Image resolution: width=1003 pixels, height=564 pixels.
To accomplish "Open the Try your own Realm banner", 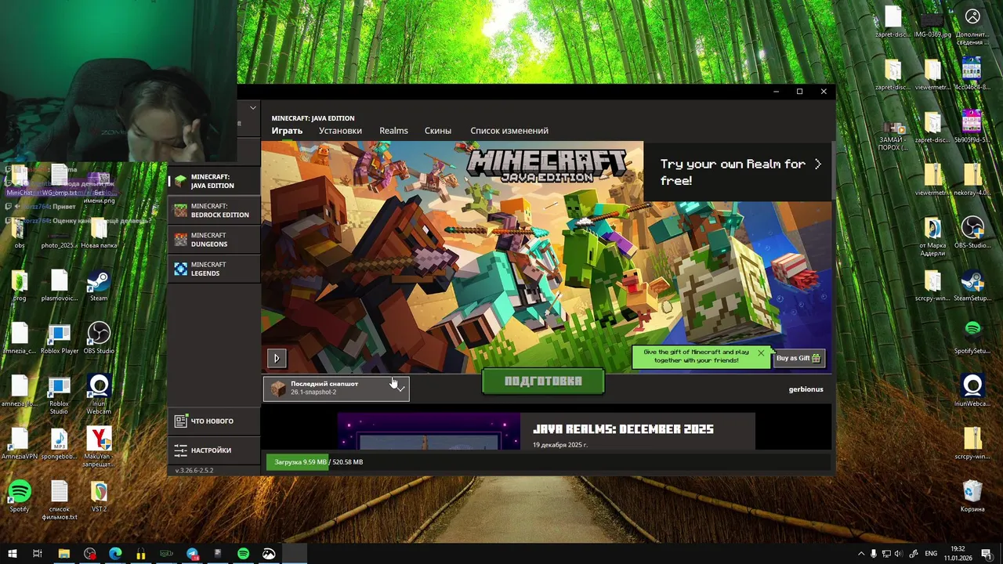I will [x=737, y=172].
